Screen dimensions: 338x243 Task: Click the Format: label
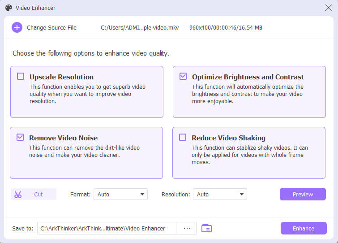(x=81, y=195)
